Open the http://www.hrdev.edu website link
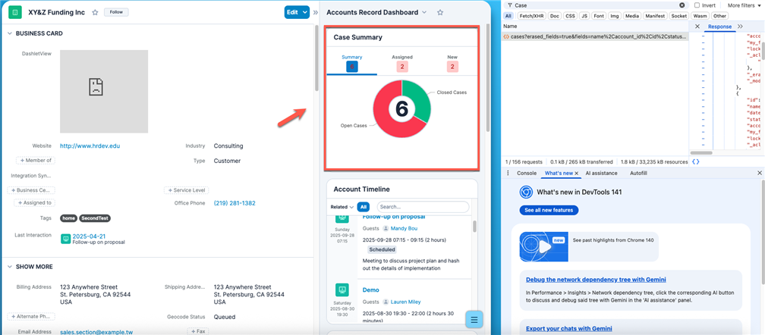This screenshot has width=765, height=335. [90, 146]
